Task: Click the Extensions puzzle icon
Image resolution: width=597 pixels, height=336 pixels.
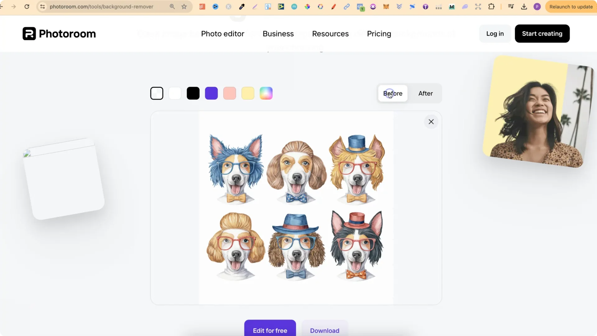Action: [492, 7]
